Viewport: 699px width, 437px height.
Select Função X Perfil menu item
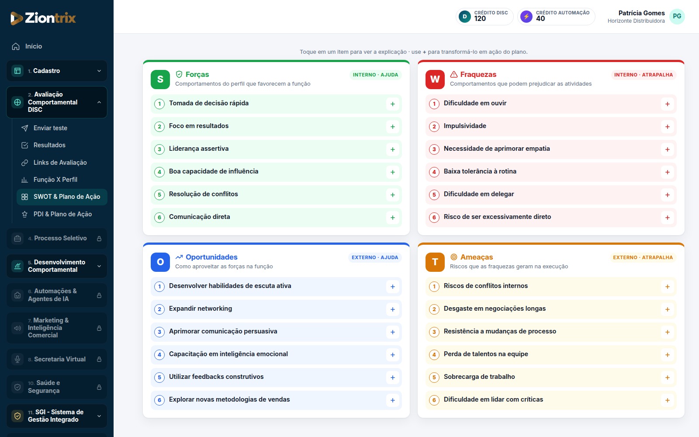point(62,180)
